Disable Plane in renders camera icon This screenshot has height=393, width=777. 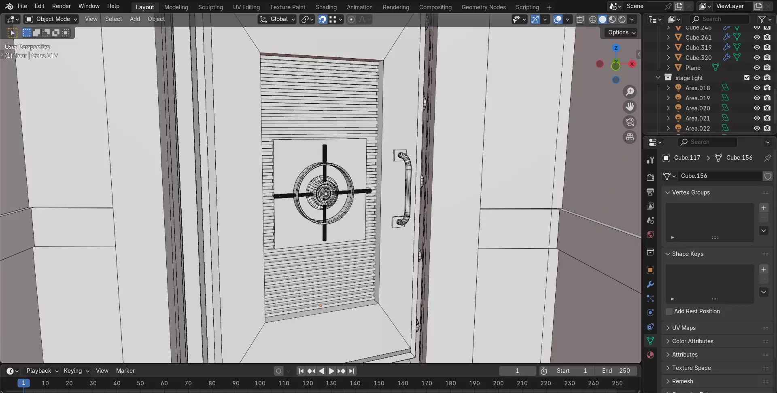tap(767, 68)
